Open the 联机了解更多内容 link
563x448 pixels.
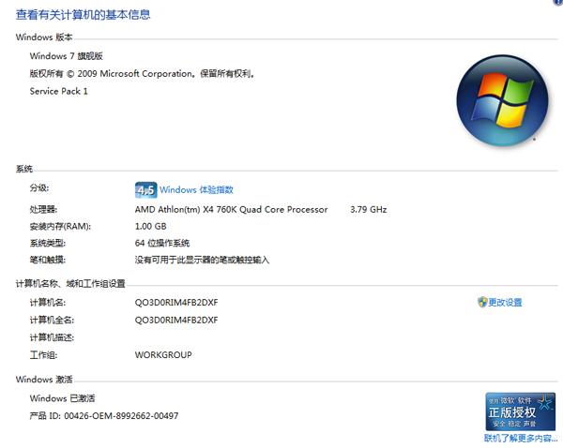click(521, 438)
